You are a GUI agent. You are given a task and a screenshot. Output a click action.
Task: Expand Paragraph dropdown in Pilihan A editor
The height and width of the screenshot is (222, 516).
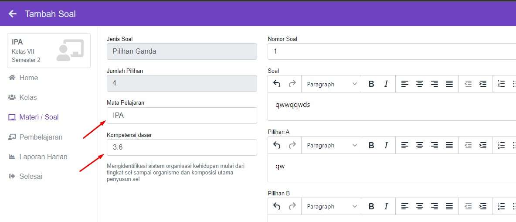pyautogui.click(x=331, y=145)
